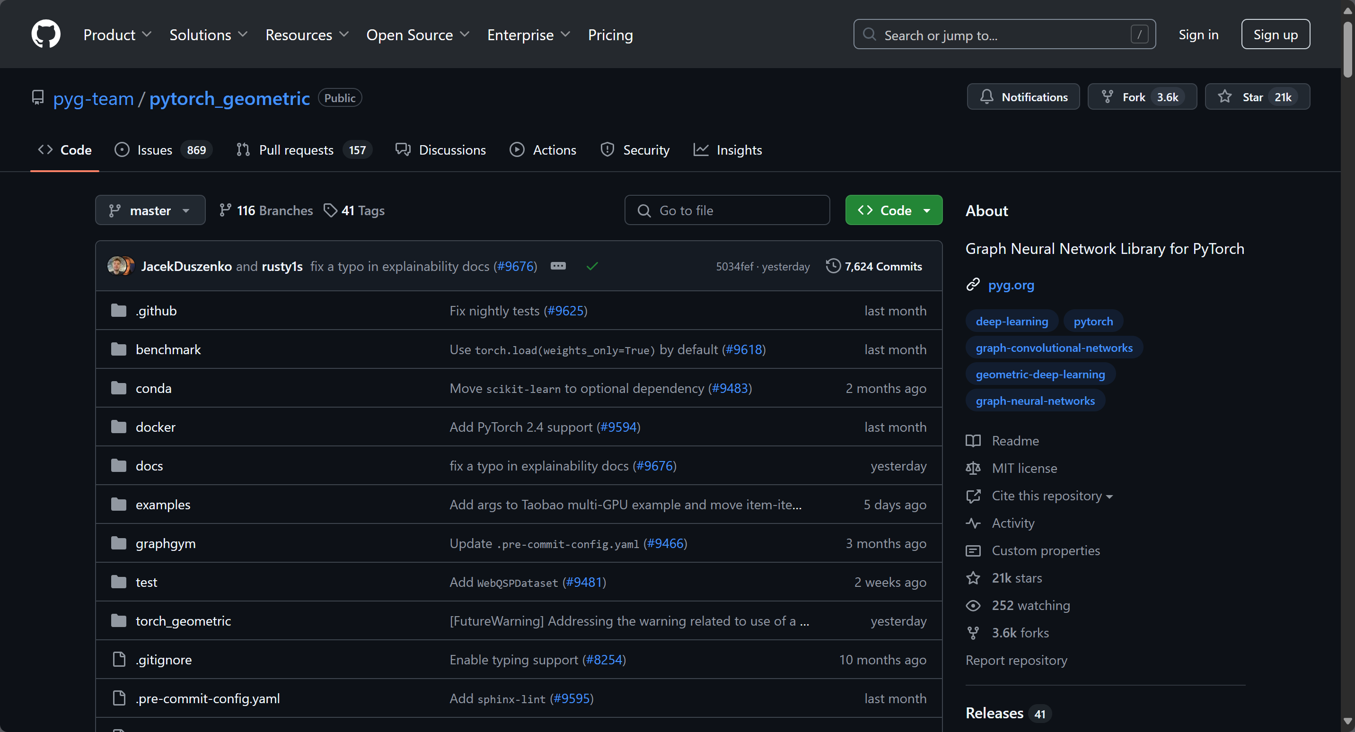
Task: Expand the Product menu
Action: pyautogui.click(x=117, y=35)
